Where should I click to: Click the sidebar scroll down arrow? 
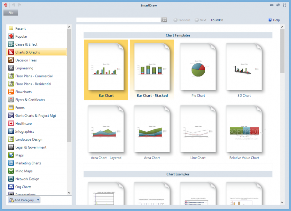[69, 193]
